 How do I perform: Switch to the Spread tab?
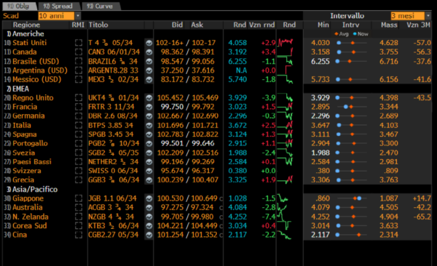[58, 6]
